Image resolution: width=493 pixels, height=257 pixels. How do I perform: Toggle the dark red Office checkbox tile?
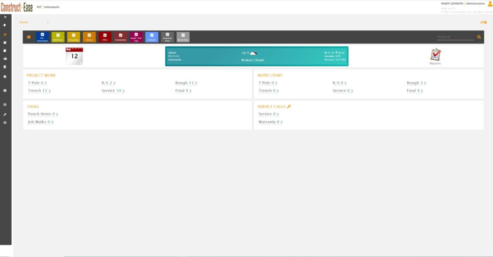click(105, 37)
